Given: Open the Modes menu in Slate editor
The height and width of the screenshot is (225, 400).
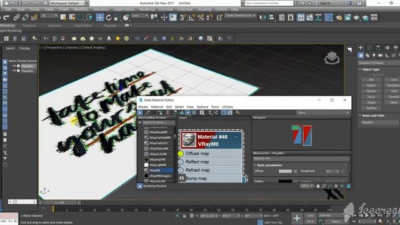Looking at the screenshot, I should coord(143,107).
